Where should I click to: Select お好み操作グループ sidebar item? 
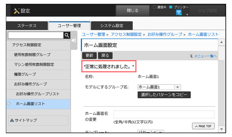coord(38,84)
